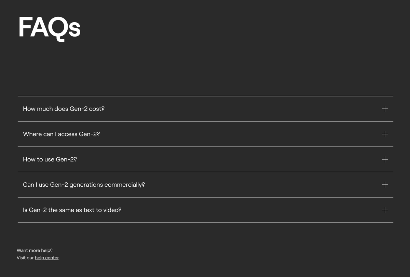Click the FAQs page heading
Screen dimensions: 410x277
click(49, 28)
